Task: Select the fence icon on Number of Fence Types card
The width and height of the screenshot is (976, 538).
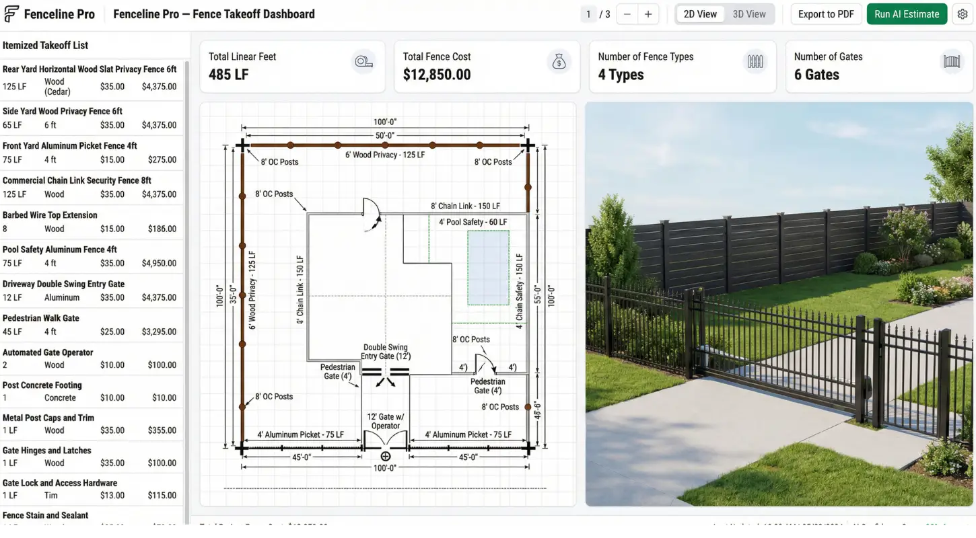Action: [x=755, y=61]
